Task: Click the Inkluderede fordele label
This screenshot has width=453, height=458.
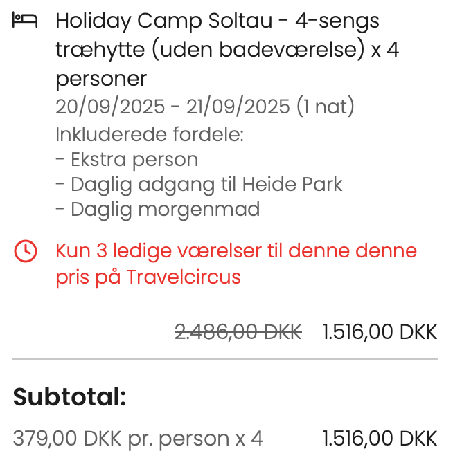Action: pos(150,134)
